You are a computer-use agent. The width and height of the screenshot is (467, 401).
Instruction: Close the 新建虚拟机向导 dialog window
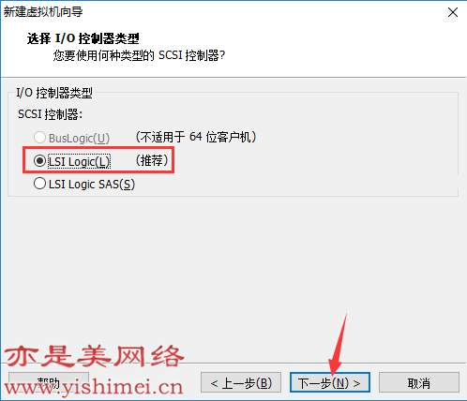click(453, 12)
